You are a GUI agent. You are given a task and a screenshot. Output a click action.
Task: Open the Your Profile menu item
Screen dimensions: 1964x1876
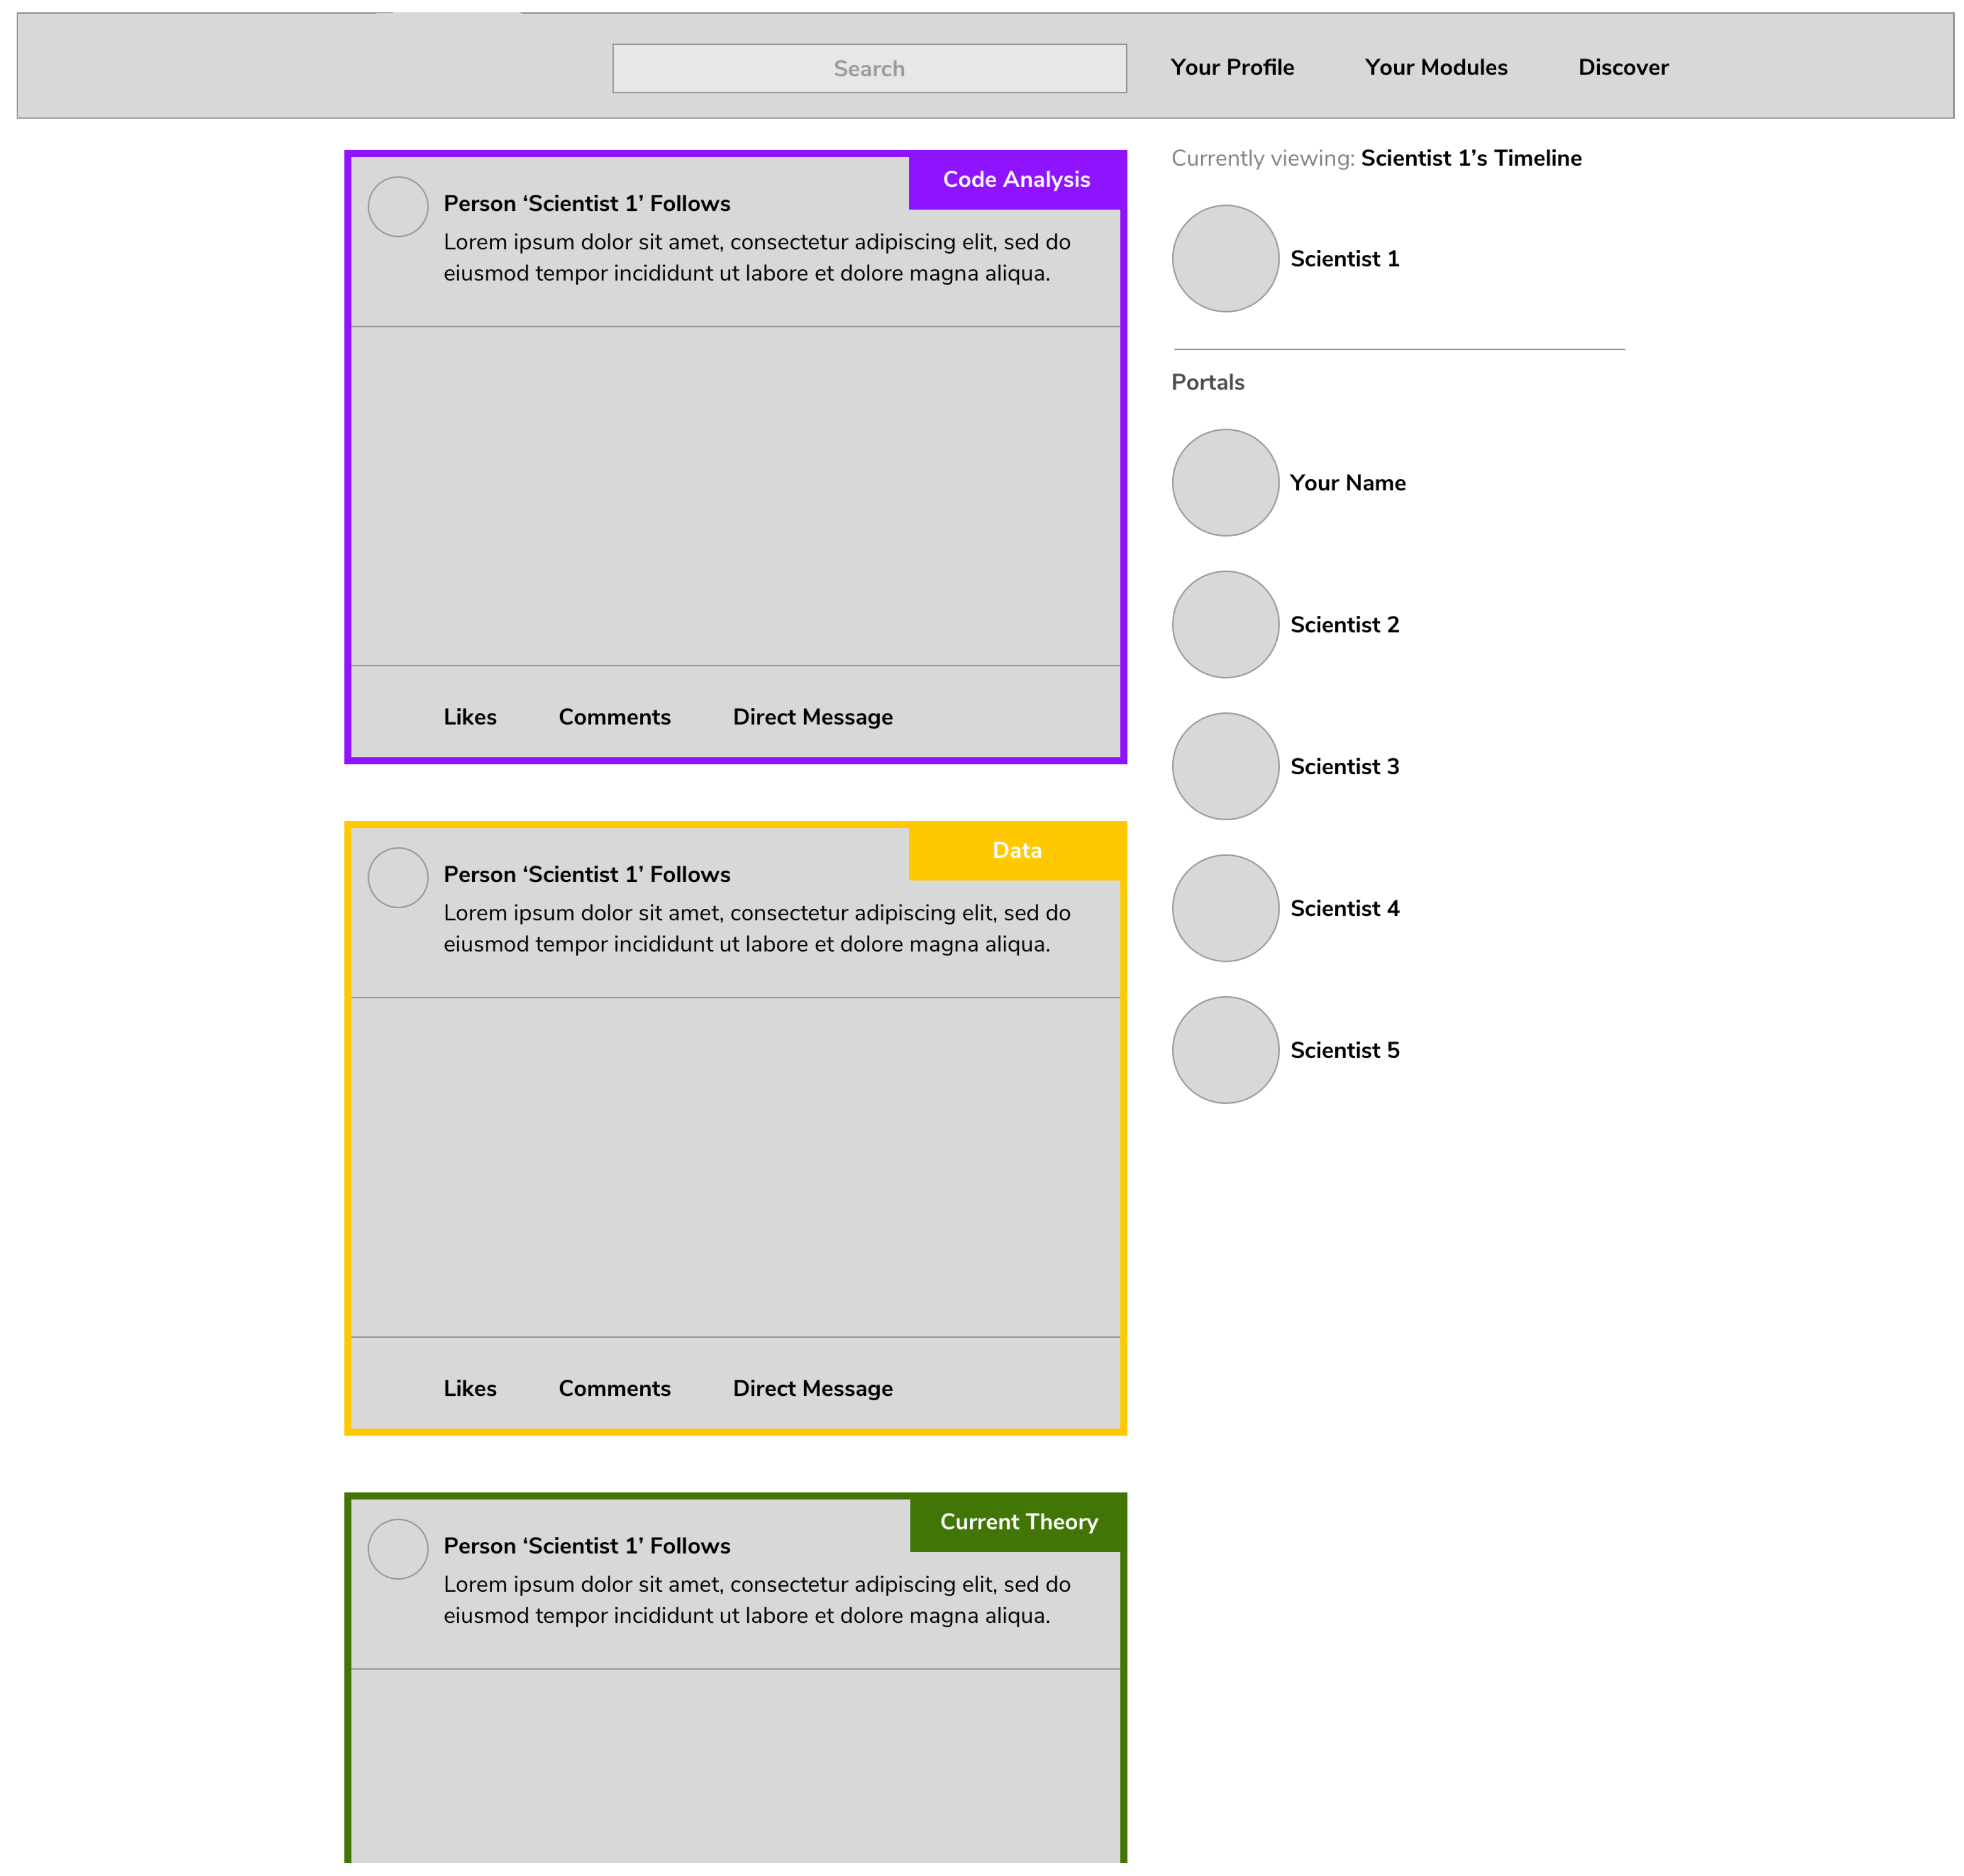(x=1232, y=67)
